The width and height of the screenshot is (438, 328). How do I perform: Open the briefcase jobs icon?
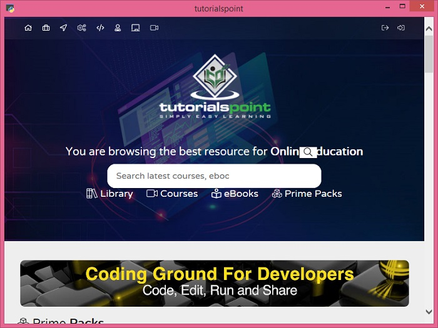coord(46,27)
